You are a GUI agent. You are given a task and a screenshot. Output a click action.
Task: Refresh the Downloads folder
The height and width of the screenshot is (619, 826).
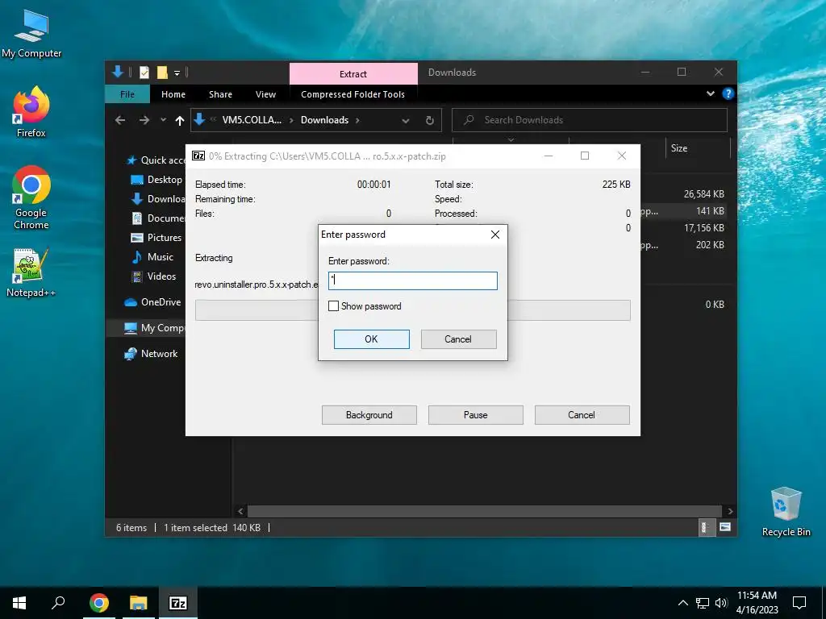430,121
